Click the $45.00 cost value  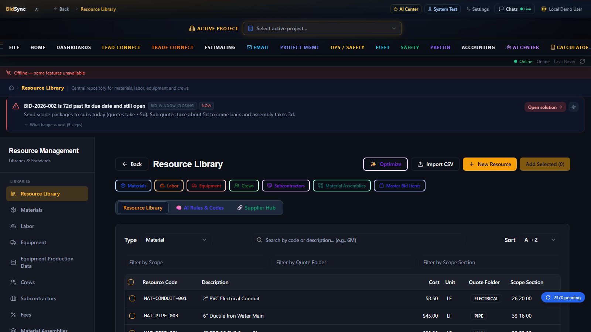coord(430,316)
